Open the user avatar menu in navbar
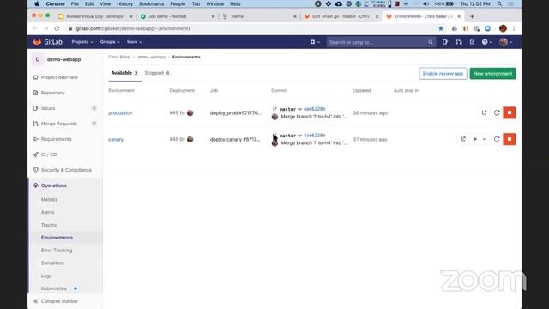The height and width of the screenshot is (309, 549). (x=505, y=42)
